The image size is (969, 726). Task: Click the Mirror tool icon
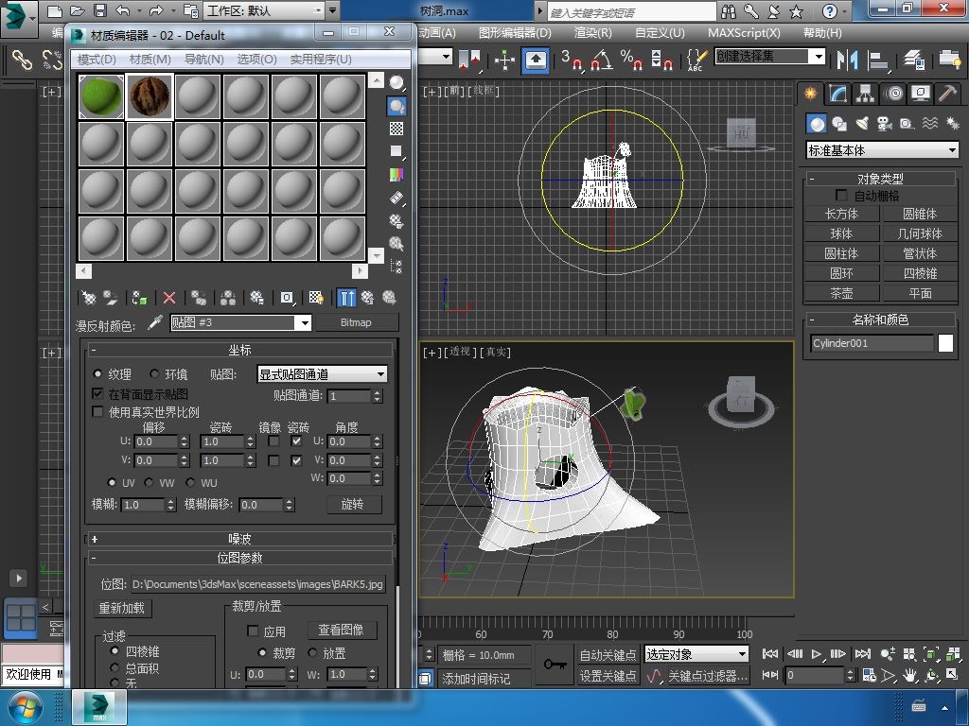pyautogui.click(x=847, y=60)
